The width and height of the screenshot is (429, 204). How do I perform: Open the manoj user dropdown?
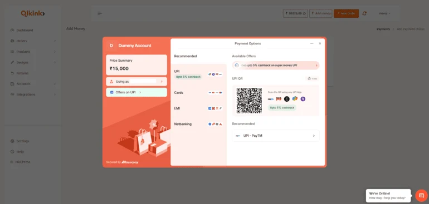click(x=384, y=13)
